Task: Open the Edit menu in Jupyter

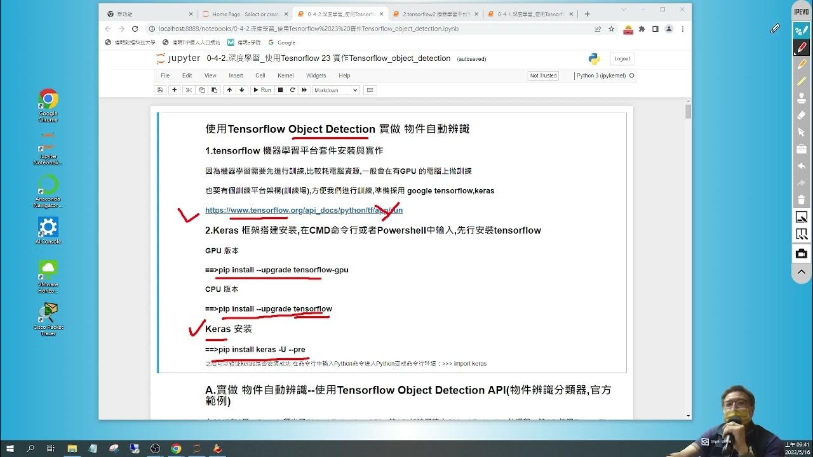Action: pos(187,76)
